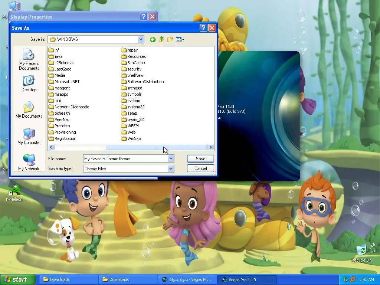Image resolution: width=380 pixels, height=285 pixels.
Task: Expand the Save as type dropdown
Action: [x=171, y=168]
